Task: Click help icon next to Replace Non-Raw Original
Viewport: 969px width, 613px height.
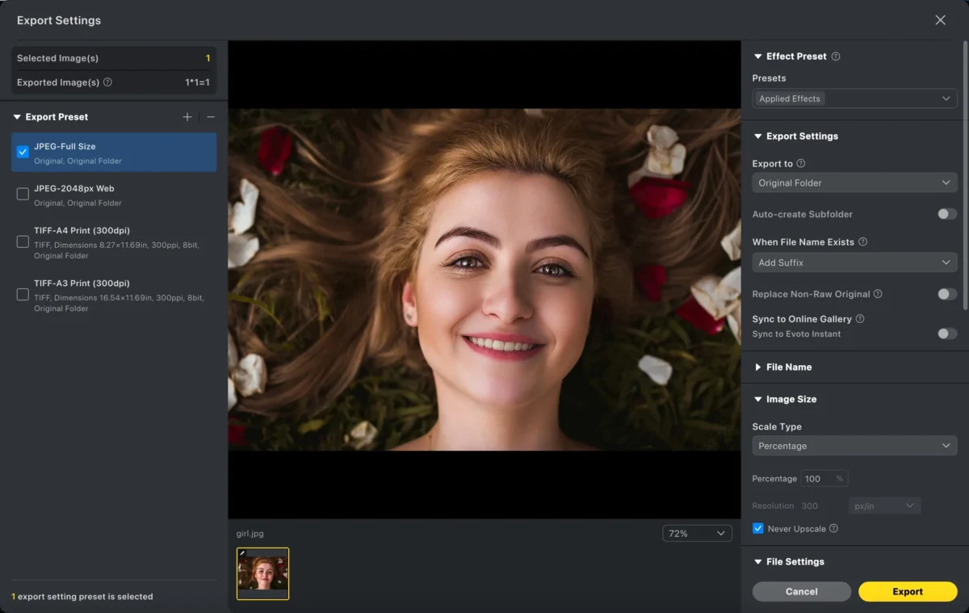Action: [878, 294]
